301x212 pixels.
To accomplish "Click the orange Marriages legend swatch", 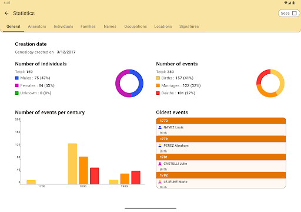I will 158,85.
